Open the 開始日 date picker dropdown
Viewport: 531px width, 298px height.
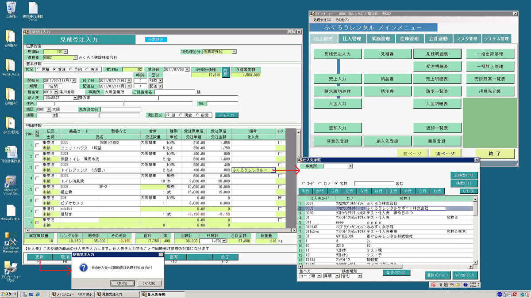coord(73,81)
